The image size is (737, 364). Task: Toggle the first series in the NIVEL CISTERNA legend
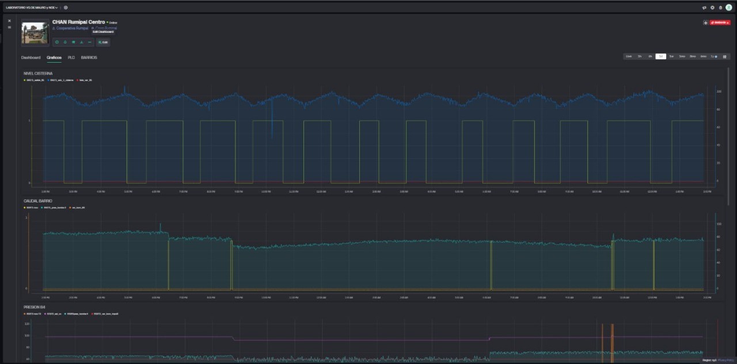point(35,80)
